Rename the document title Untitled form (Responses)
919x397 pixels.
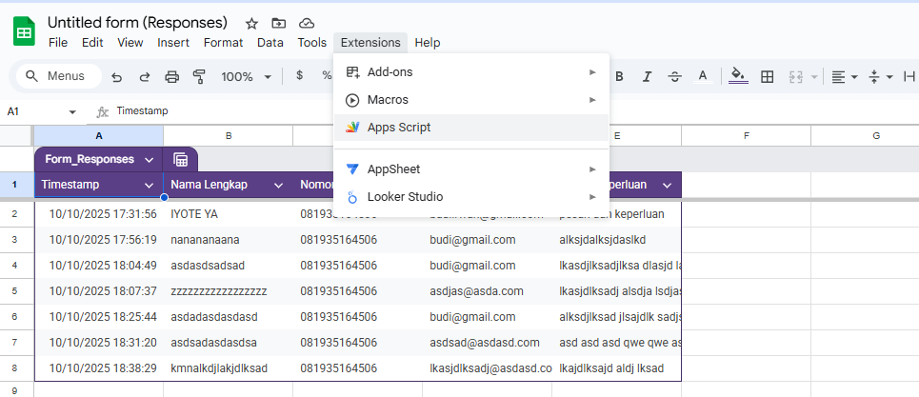137,23
